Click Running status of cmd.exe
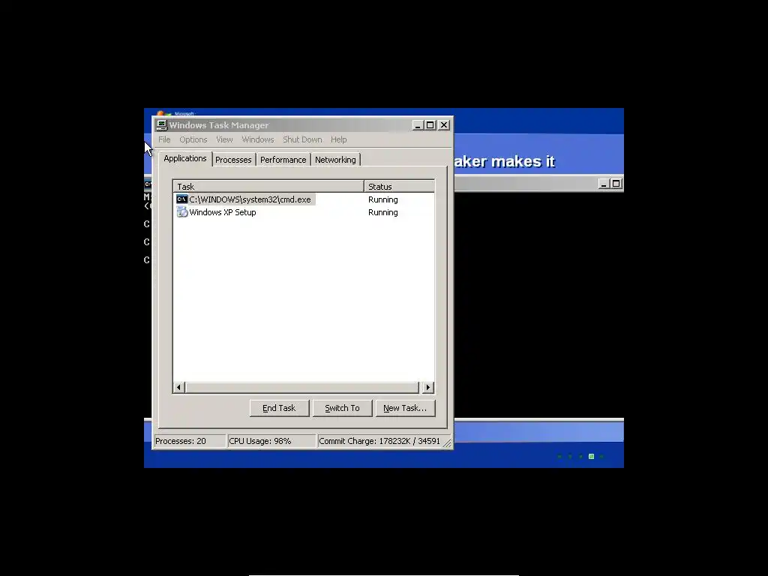This screenshot has width=768, height=576. point(383,199)
